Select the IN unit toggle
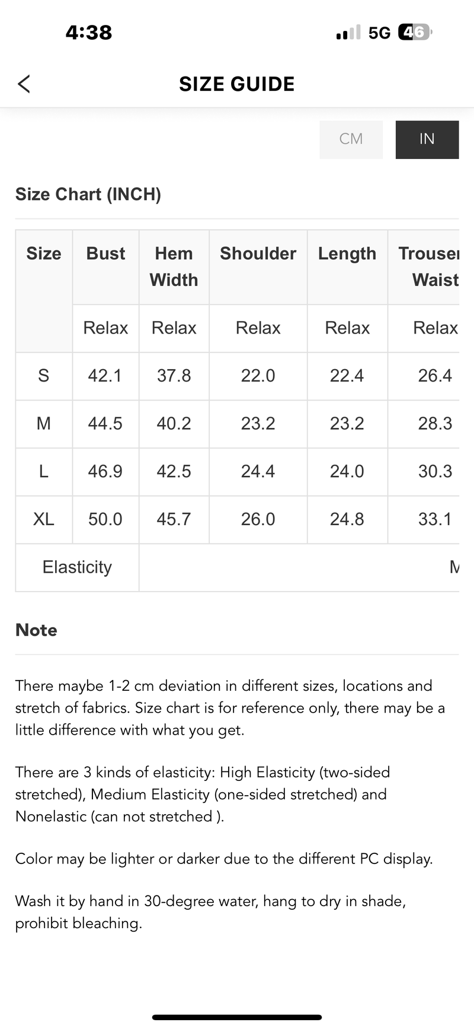Screen dimensions: 474x1029 [x=427, y=139]
